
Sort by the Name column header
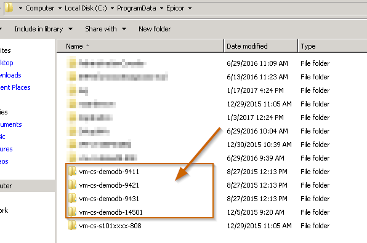pyautogui.click(x=140, y=46)
